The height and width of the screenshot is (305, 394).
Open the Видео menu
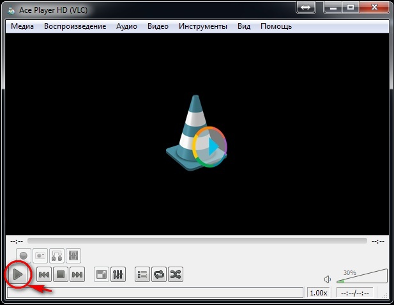pos(158,26)
